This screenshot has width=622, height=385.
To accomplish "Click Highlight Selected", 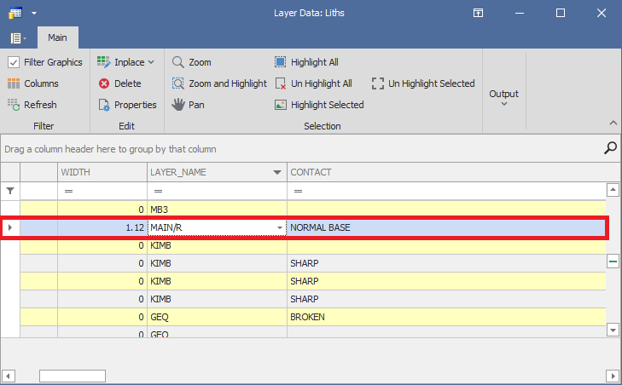I will tap(319, 105).
